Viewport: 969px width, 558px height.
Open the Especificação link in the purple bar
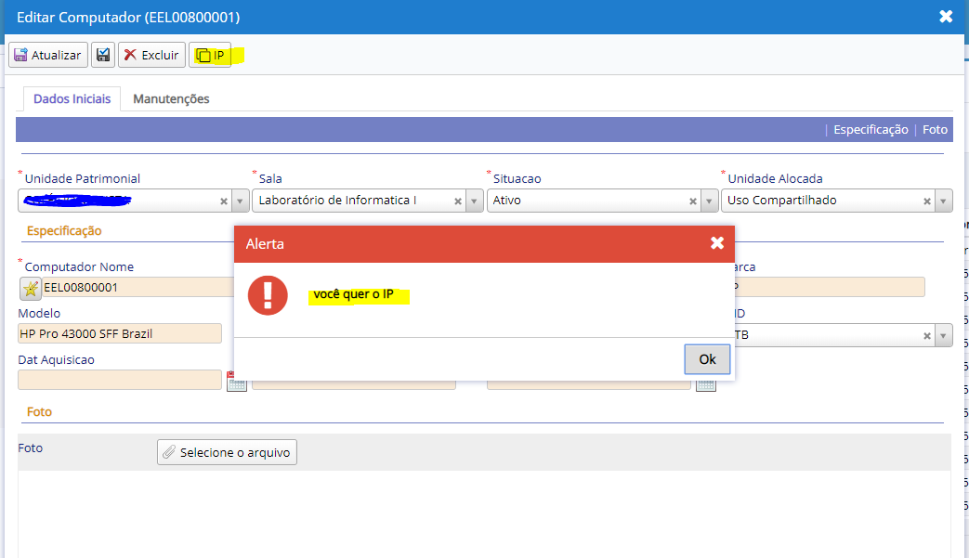(x=870, y=129)
